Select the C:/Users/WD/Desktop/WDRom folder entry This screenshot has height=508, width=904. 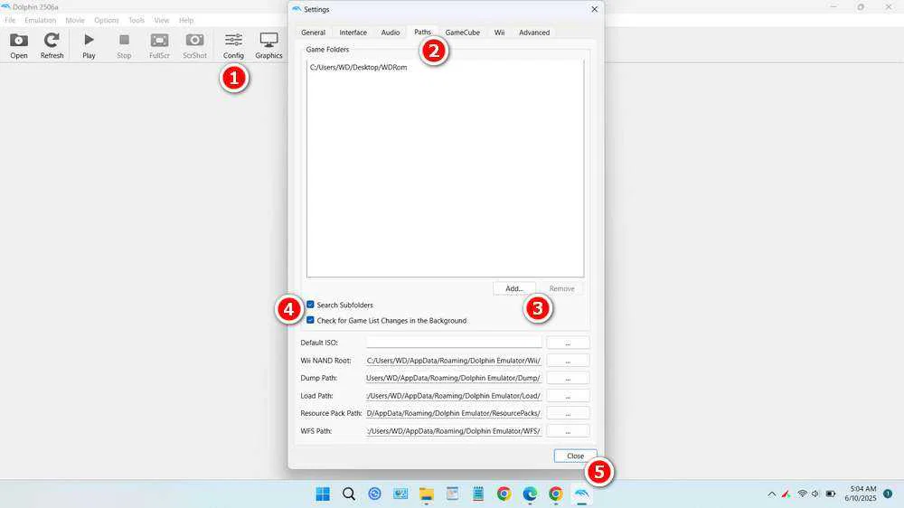click(x=358, y=68)
